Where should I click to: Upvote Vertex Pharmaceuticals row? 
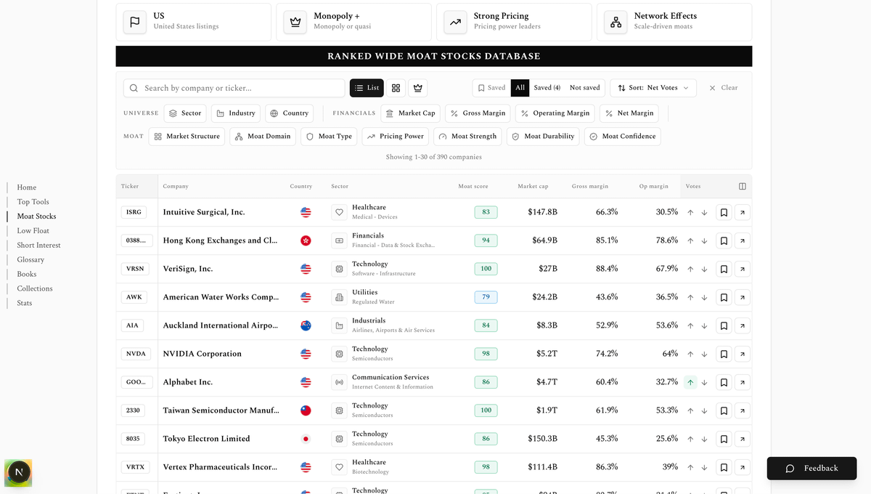[x=690, y=467]
